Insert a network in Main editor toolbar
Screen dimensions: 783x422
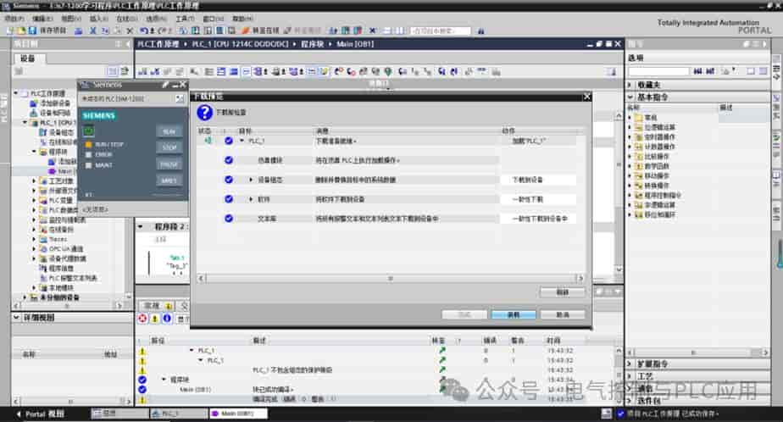tap(143, 72)
